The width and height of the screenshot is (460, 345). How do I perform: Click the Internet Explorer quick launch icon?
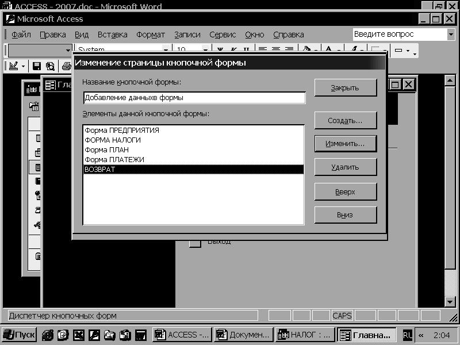click(48, 335)
